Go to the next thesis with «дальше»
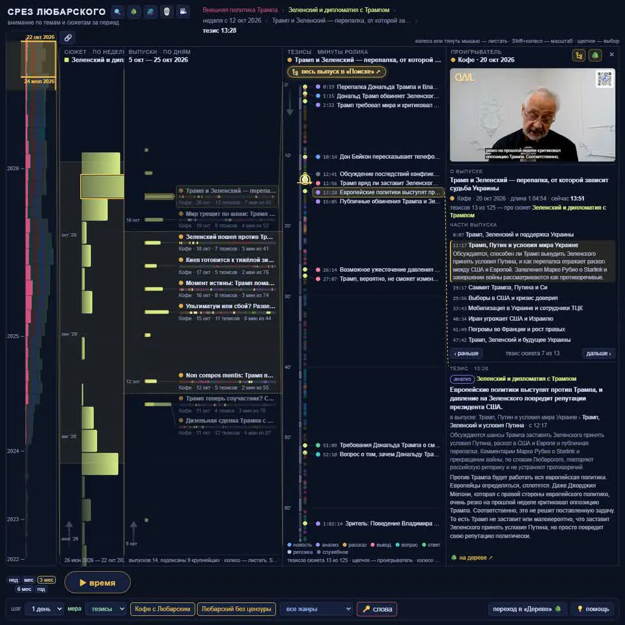Screen dimensions: 625x625 point(598,353)
